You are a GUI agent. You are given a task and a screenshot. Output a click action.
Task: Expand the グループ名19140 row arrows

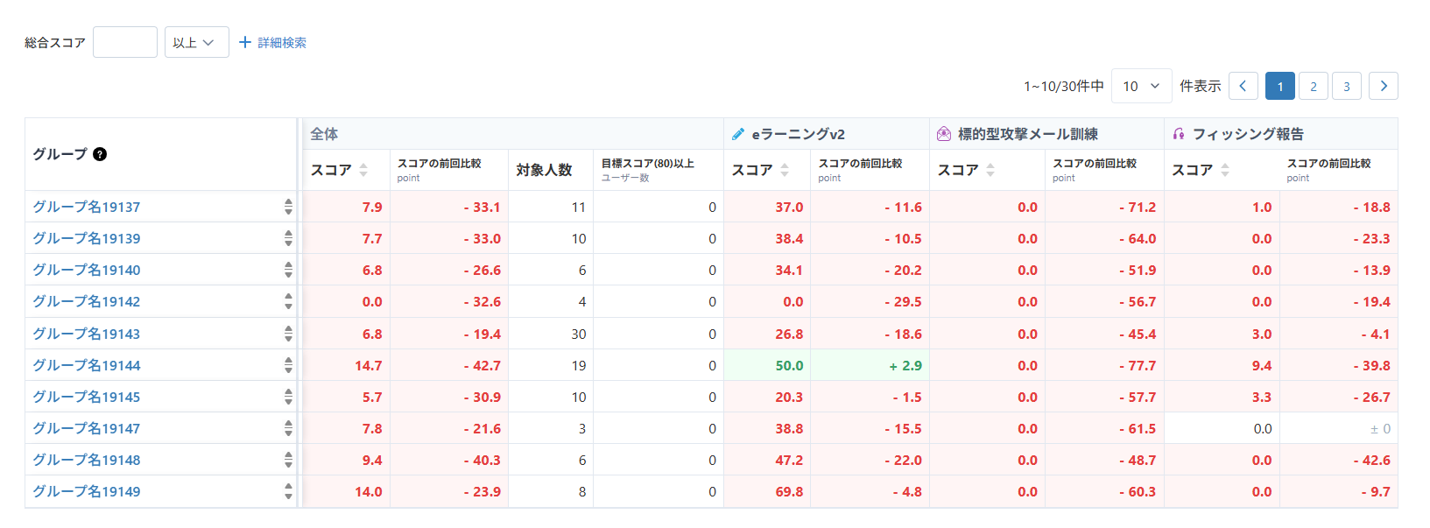click(x=288, y=270)
